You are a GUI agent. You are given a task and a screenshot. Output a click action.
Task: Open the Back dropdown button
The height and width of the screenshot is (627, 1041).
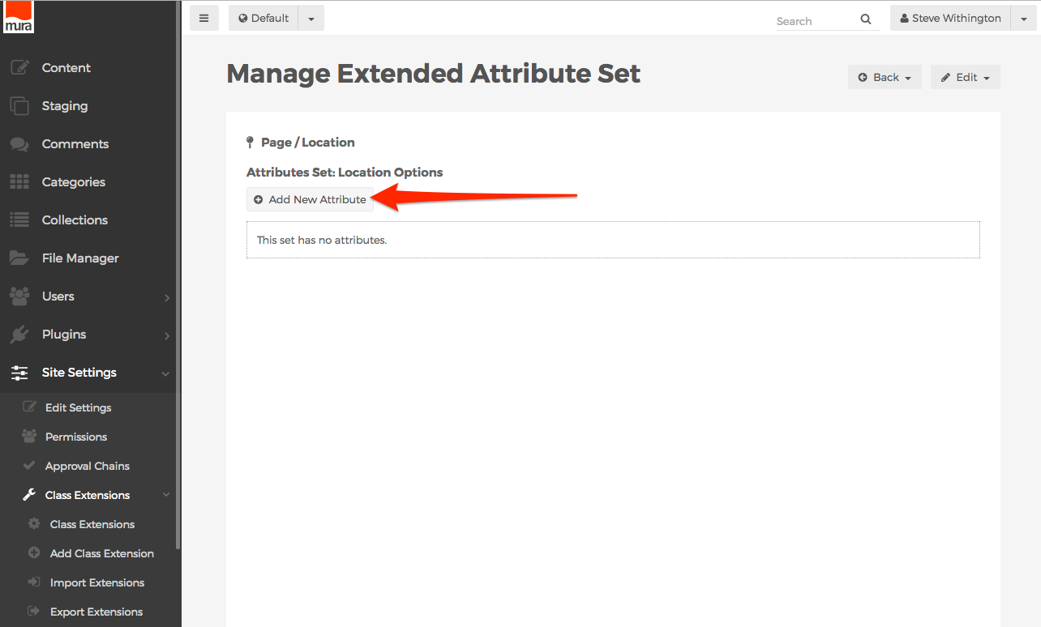885,78
